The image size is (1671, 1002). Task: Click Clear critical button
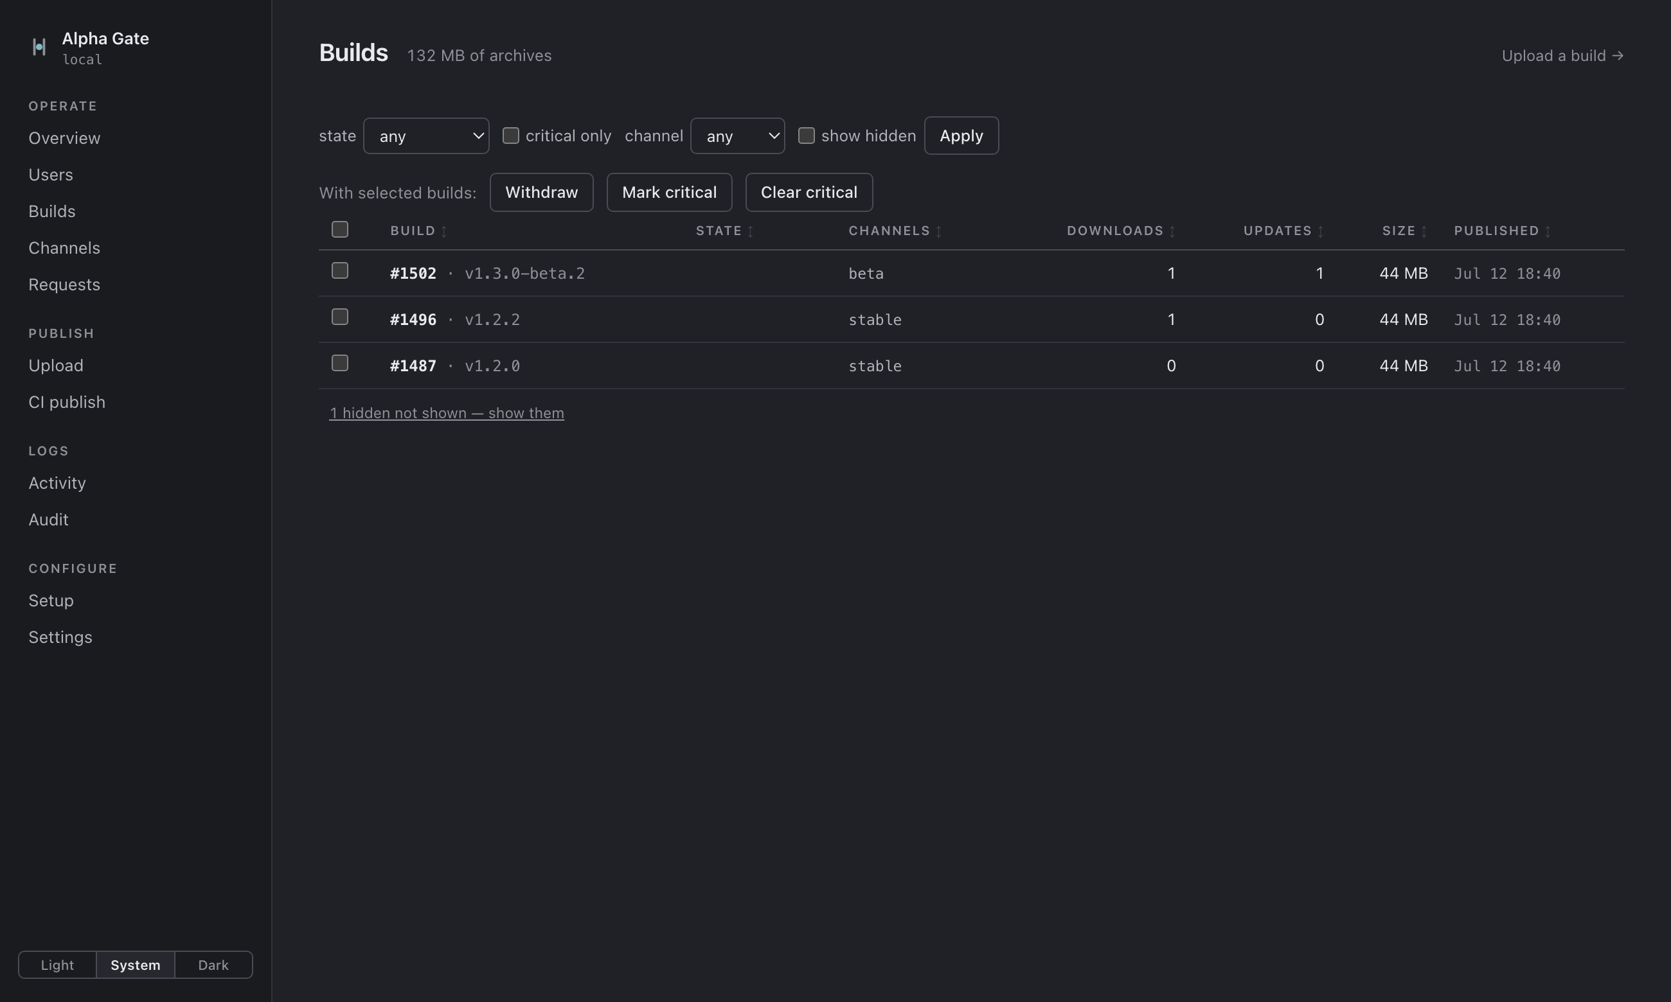[809, 193]
